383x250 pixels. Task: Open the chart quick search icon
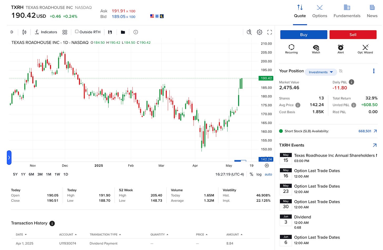249,32
